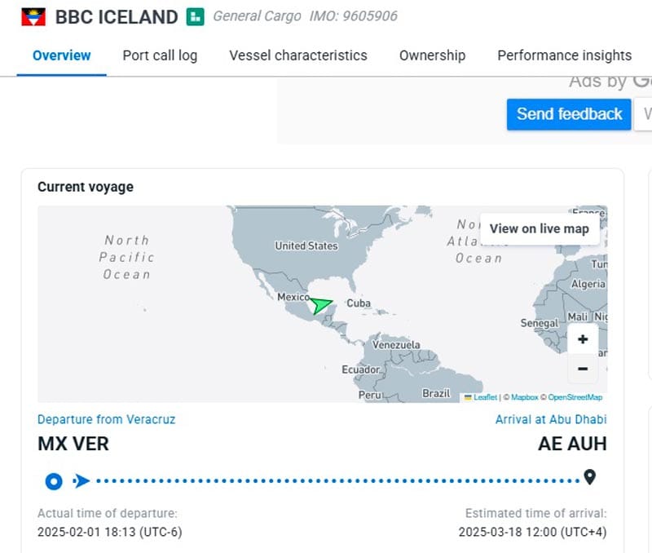652x553 pixels.
Task: Click View on live map button
Action: point(539,228)
